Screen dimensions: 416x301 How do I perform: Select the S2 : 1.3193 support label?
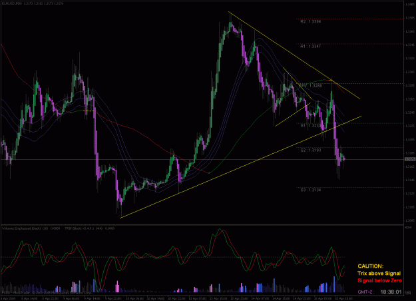point(311,150)
